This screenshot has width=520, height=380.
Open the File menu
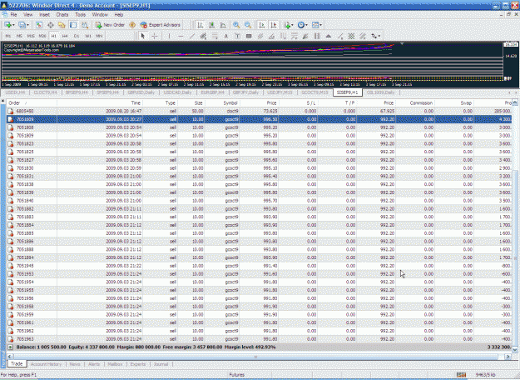click(13, 15)
